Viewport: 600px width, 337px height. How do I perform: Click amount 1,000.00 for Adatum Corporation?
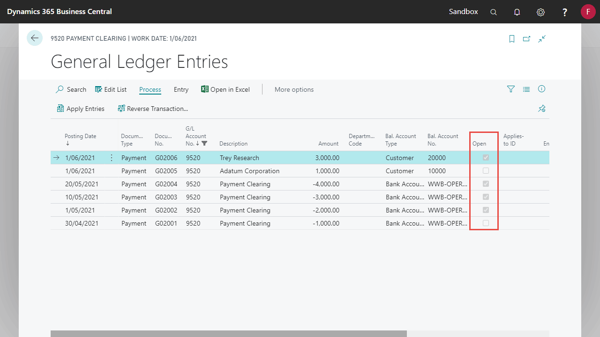[327, 171]
